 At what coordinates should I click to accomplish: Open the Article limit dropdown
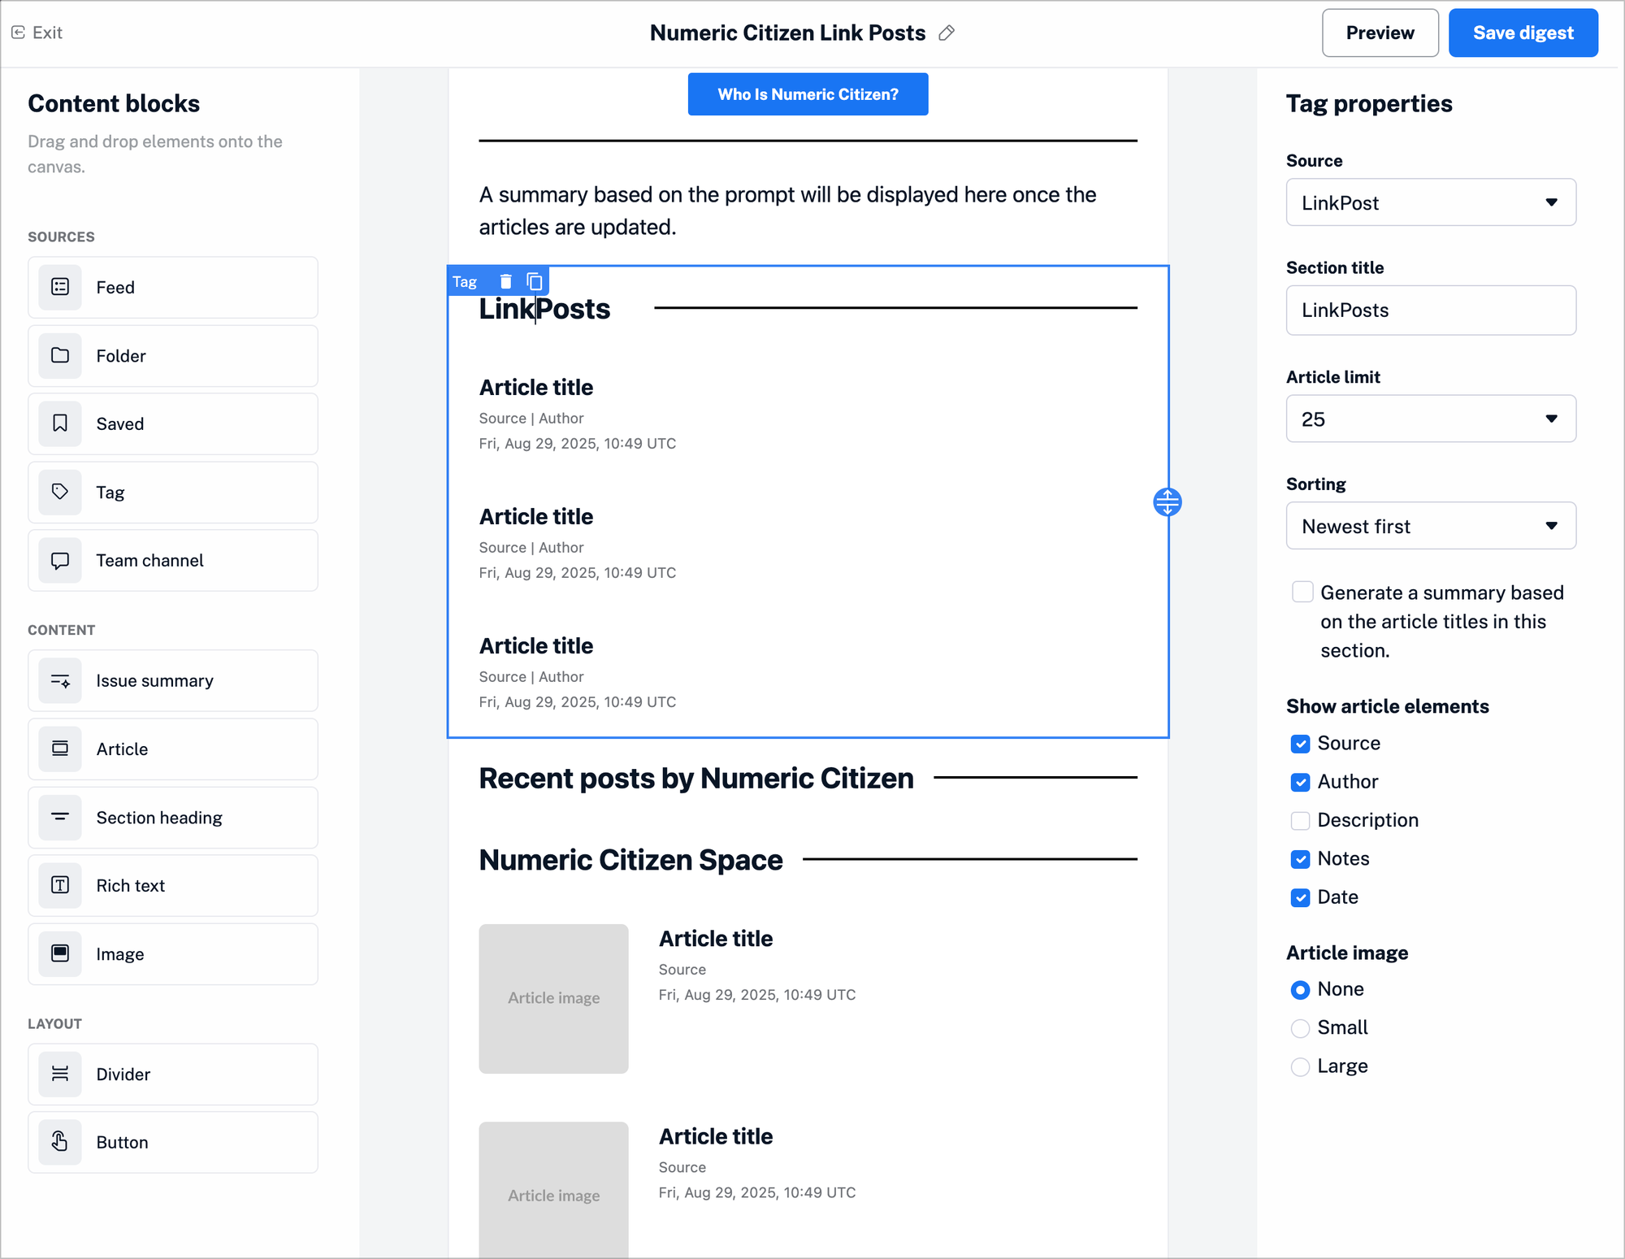pos(1431,419)
